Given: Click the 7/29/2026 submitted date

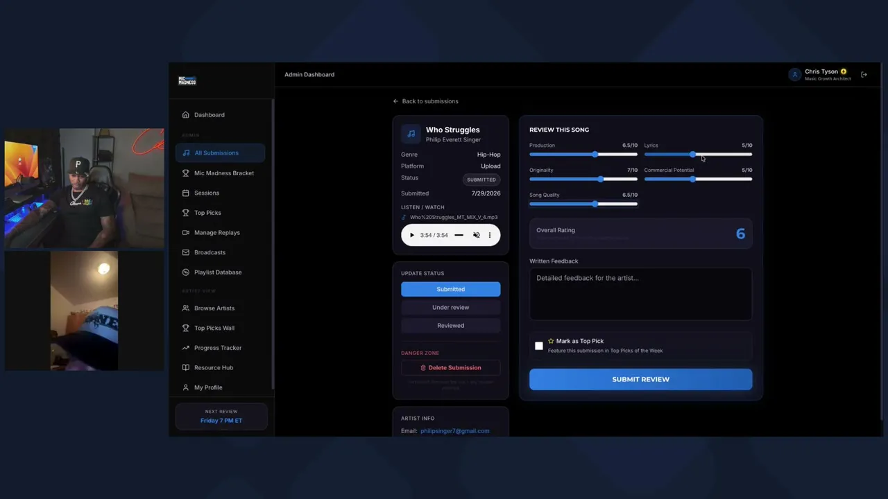Looking at the screenshot, I should coord(486,193).
